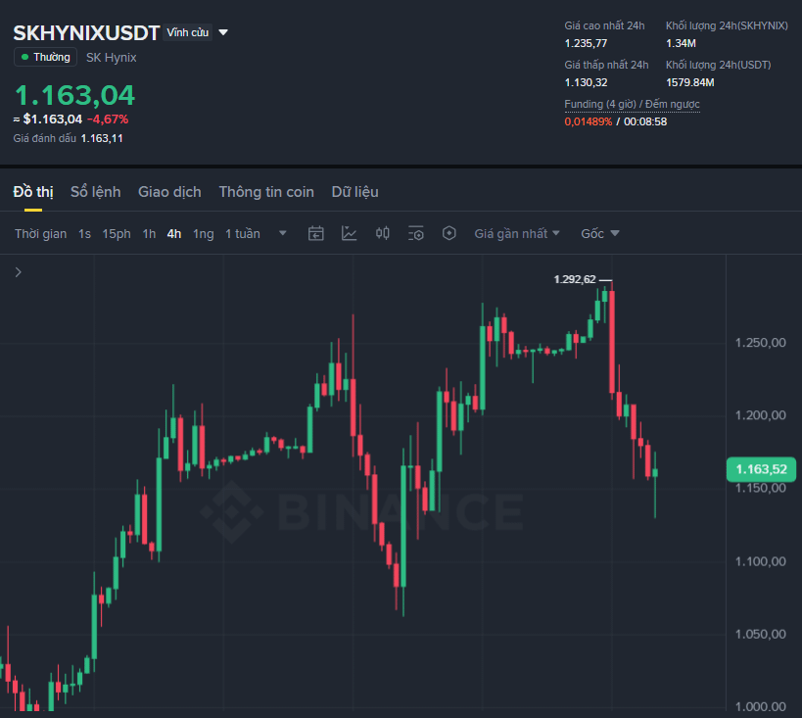
Task: Select the 1 tuần interval
Action: pyautogui.click(x=243, y=234)
